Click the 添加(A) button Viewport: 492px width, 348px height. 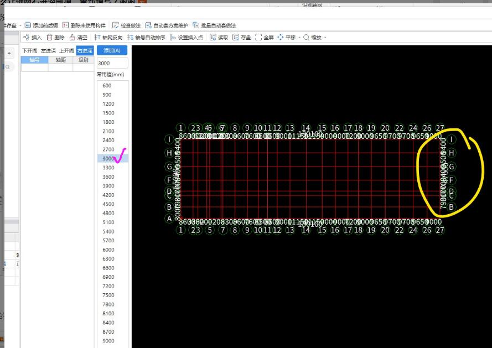coord(112,50)
